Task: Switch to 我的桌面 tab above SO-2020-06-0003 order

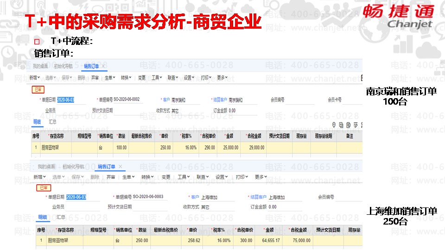Action: 46,166
